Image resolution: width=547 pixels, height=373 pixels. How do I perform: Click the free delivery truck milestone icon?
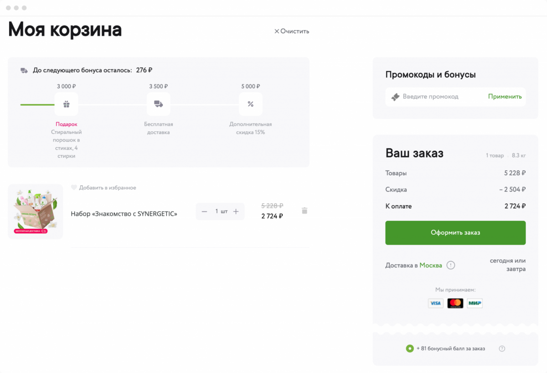(x=159, y=104)
